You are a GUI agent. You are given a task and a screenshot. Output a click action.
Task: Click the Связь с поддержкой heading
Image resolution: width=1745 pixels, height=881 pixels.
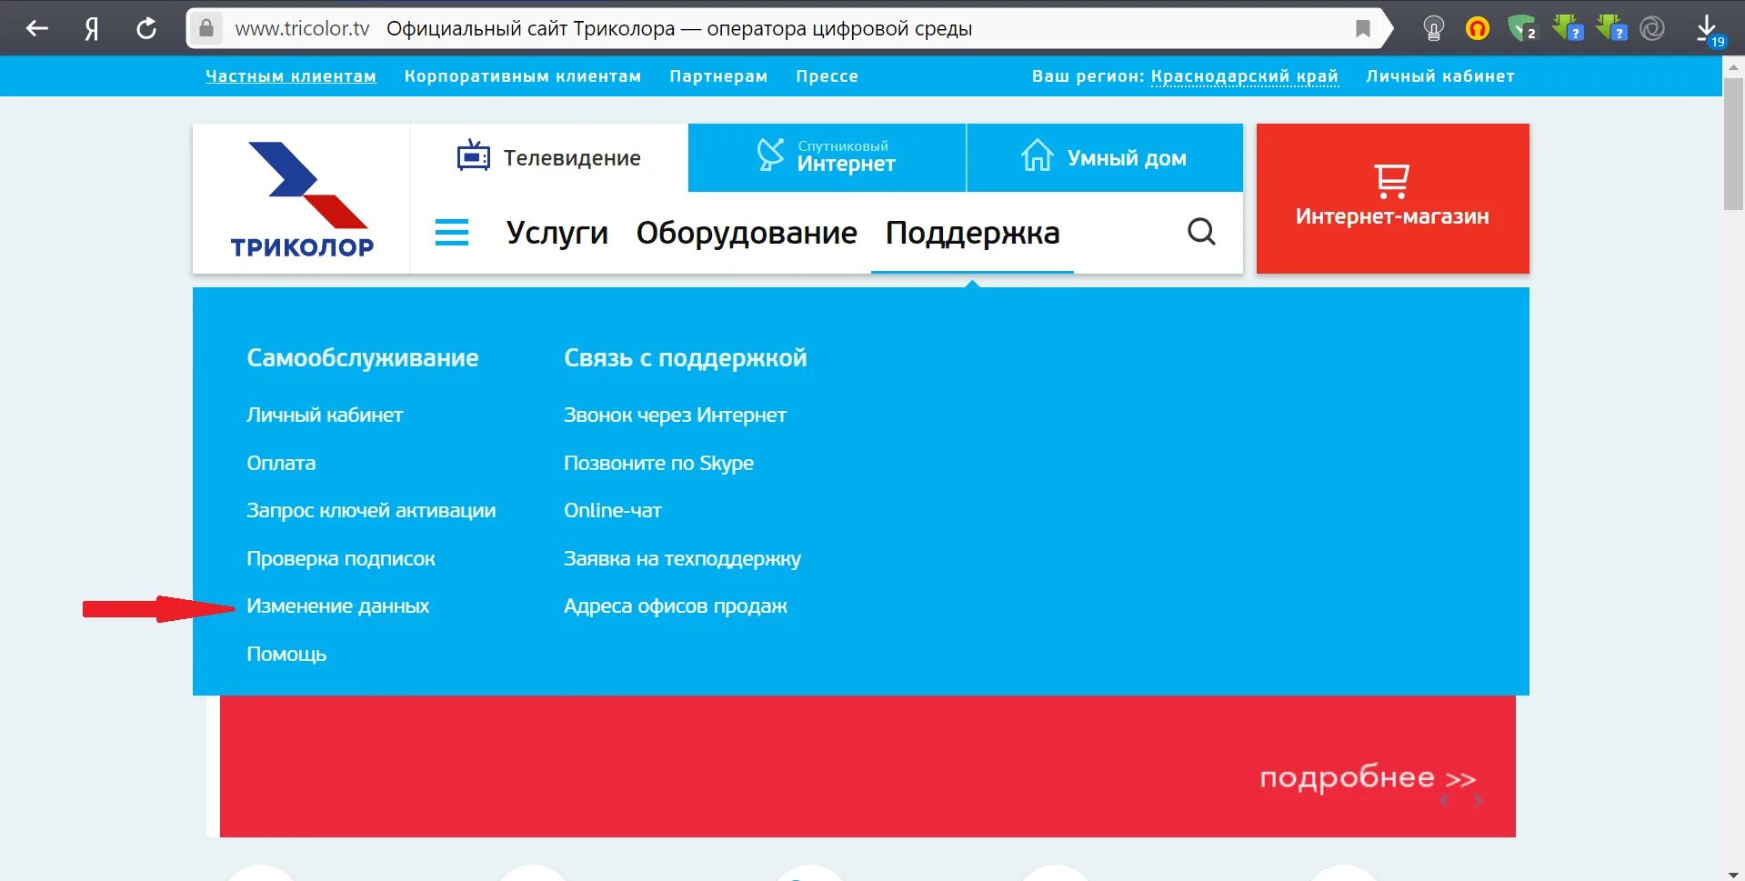[685, 358]
